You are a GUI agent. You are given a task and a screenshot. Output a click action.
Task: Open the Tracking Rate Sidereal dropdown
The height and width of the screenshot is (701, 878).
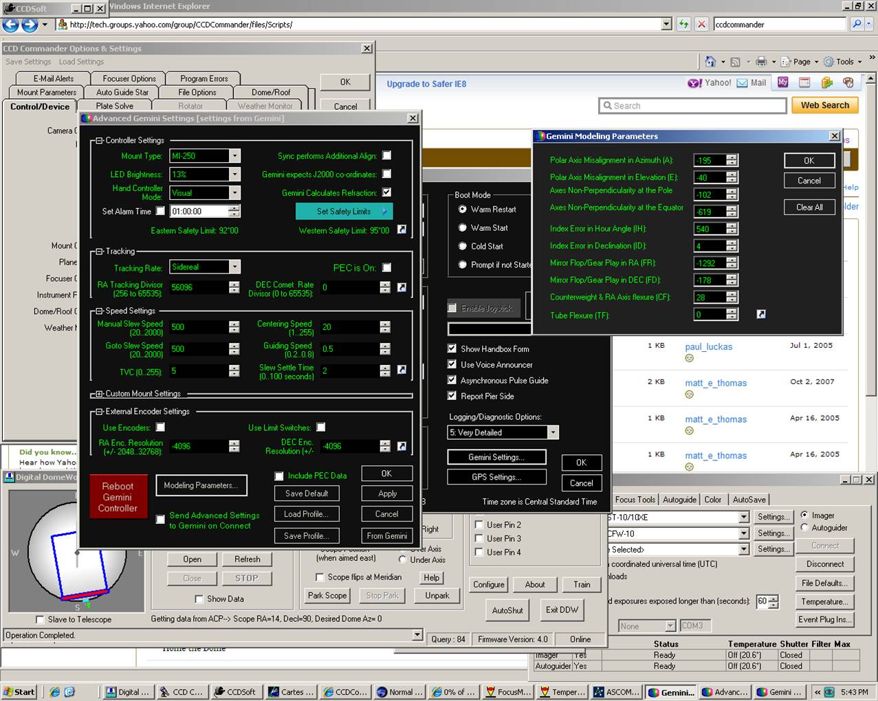234,267
